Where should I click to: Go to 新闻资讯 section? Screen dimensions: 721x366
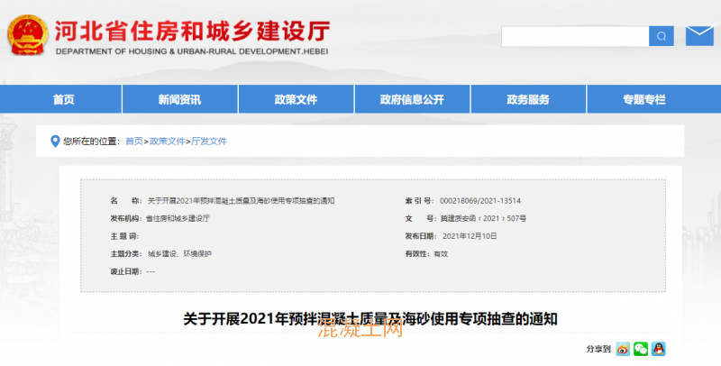pos(179,100)
